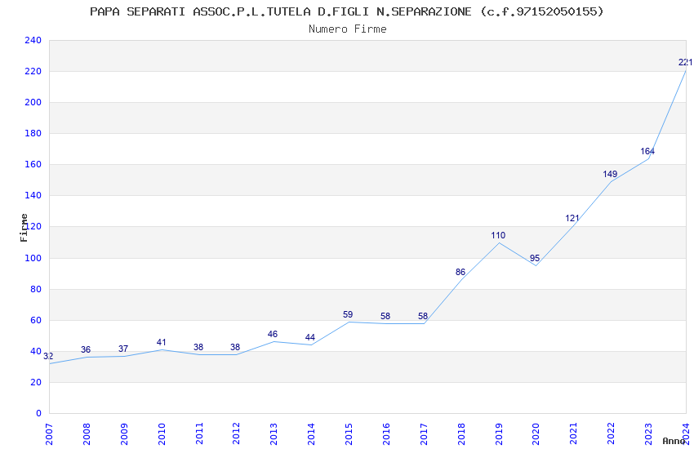Select the 2014 year on the axis
This screenshot has height=449, width=694.
point(311,434)
